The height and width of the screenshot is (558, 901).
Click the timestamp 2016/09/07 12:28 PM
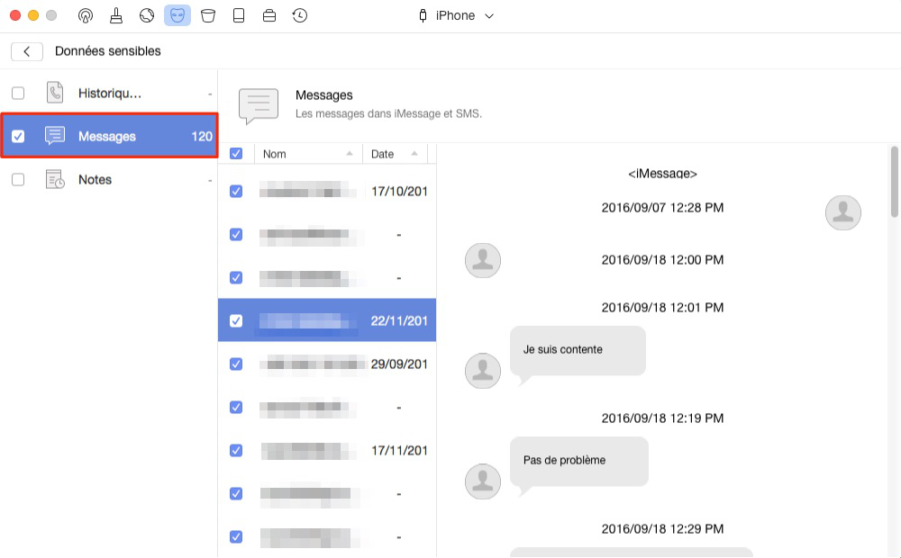pos(662,208)
